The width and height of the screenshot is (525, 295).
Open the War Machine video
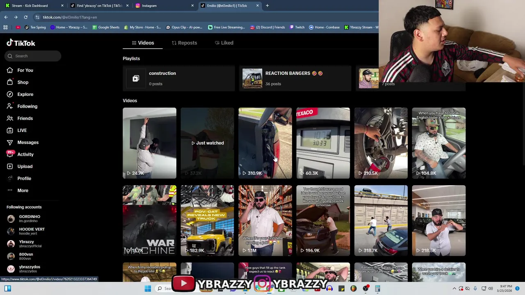point(149,220)
